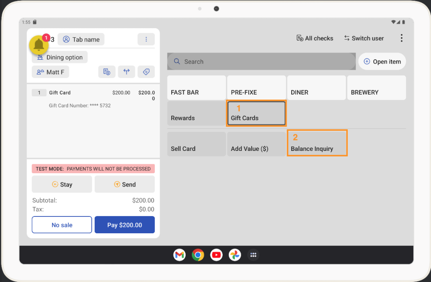Click the discount tag icon button
Viewport: 431px width, 282px height.
click(146, 72)
